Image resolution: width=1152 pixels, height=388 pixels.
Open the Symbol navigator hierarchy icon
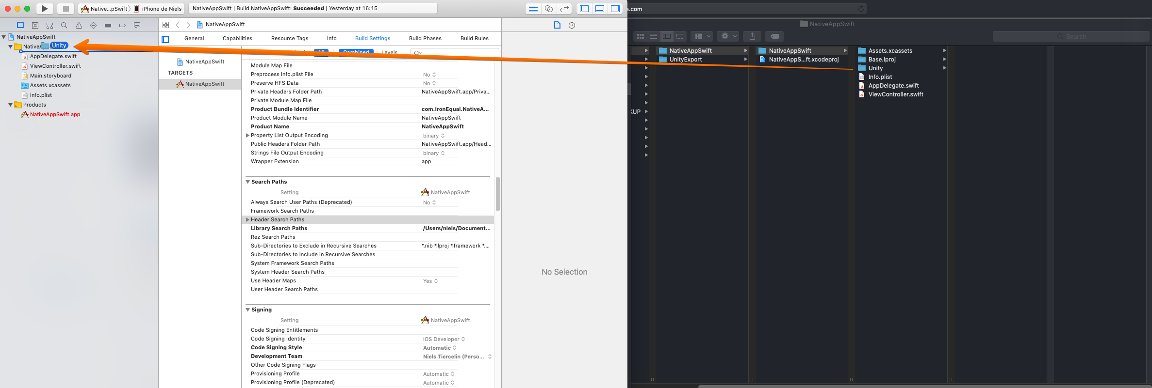coord(49,25)
